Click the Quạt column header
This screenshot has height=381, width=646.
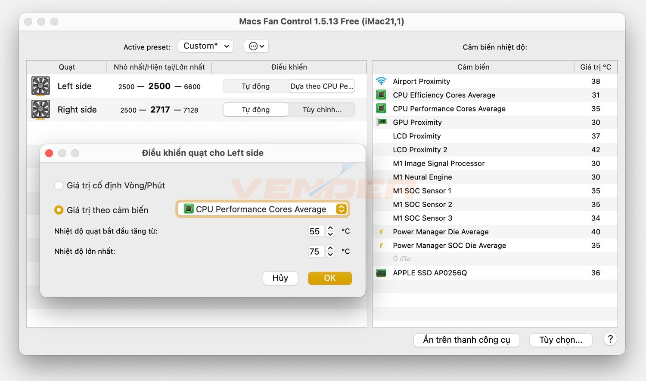(x=67, y=67)
